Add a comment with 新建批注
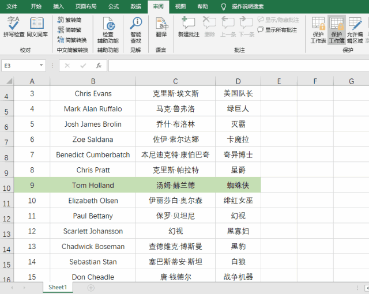 pyautogui.click(x=189, y=27)
